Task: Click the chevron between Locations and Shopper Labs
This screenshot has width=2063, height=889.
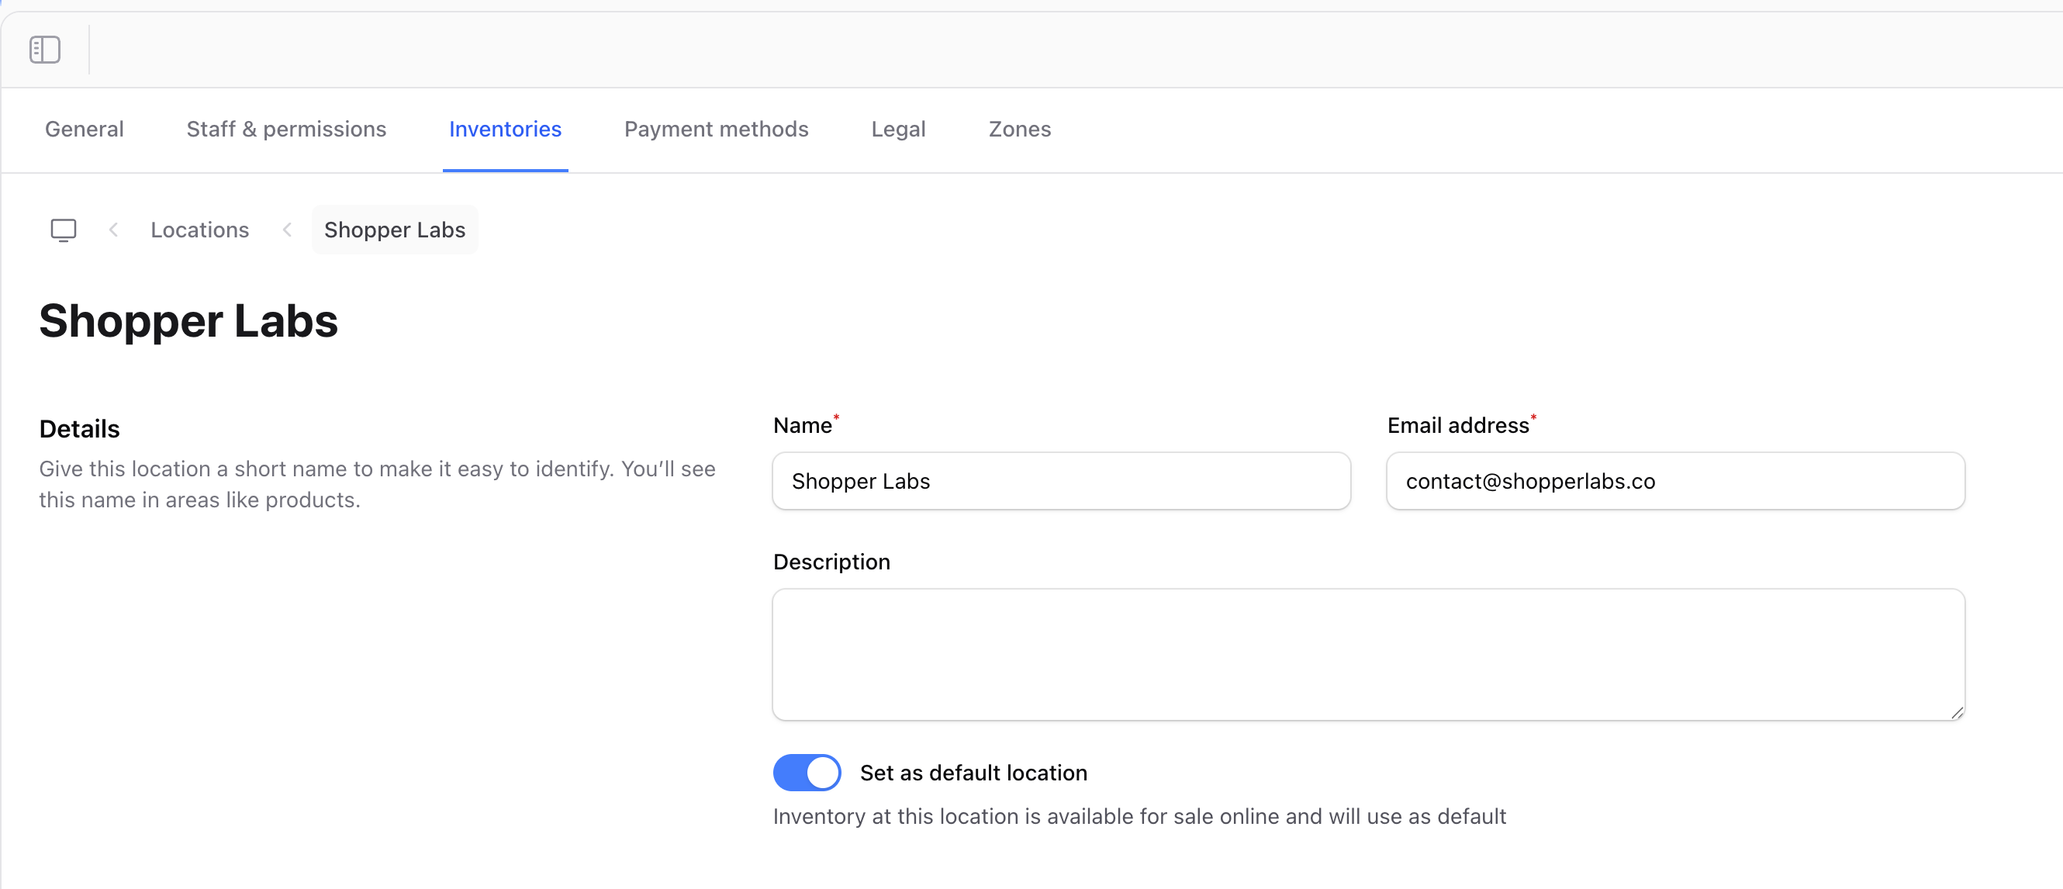Action: (x=287, y=230)
